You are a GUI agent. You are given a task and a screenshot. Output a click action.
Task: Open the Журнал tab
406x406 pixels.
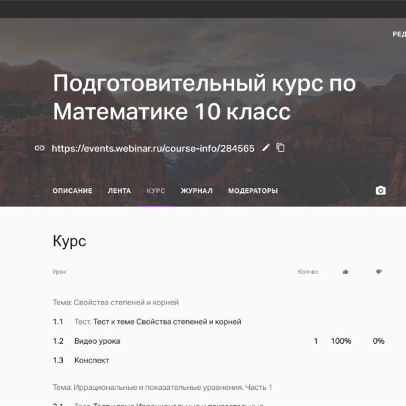[x=197, y=191]
